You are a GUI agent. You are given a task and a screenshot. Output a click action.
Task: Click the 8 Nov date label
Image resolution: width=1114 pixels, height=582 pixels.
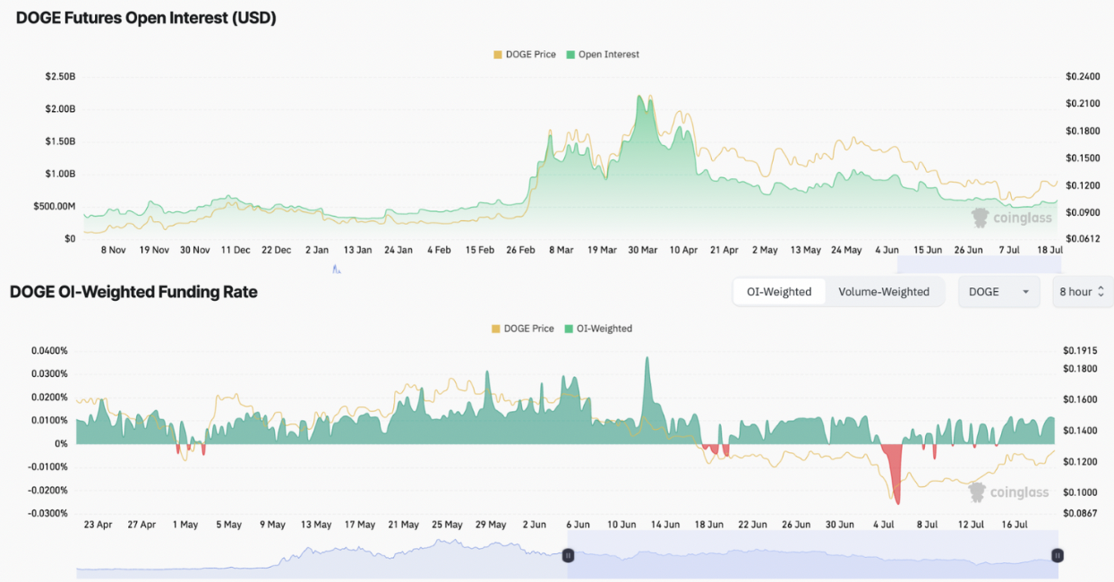pos(113,250)
